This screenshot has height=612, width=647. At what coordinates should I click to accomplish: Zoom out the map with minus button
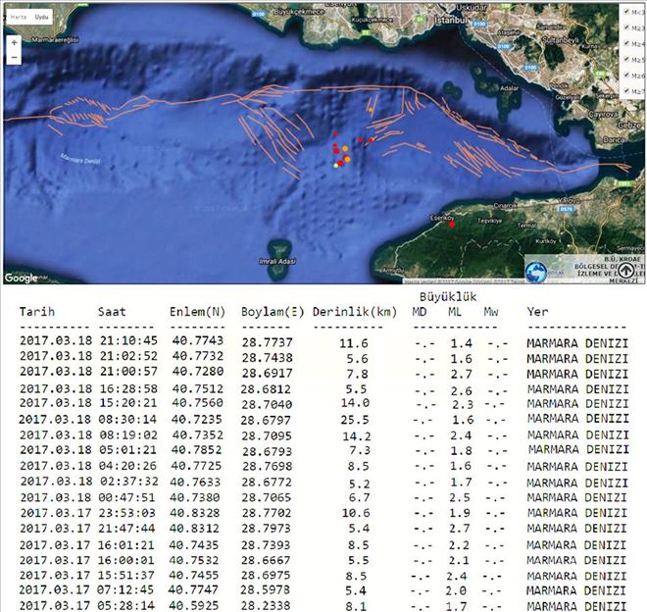point(14,58)
